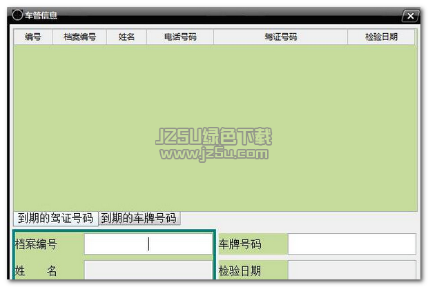Switch to the 到期的车牌号码 tab
Screen dimensions: 428x287
(x=139, y=218)
